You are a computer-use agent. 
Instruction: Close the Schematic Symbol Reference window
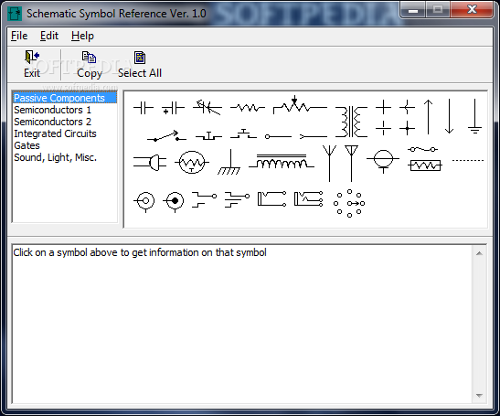(x=472, y=9)
